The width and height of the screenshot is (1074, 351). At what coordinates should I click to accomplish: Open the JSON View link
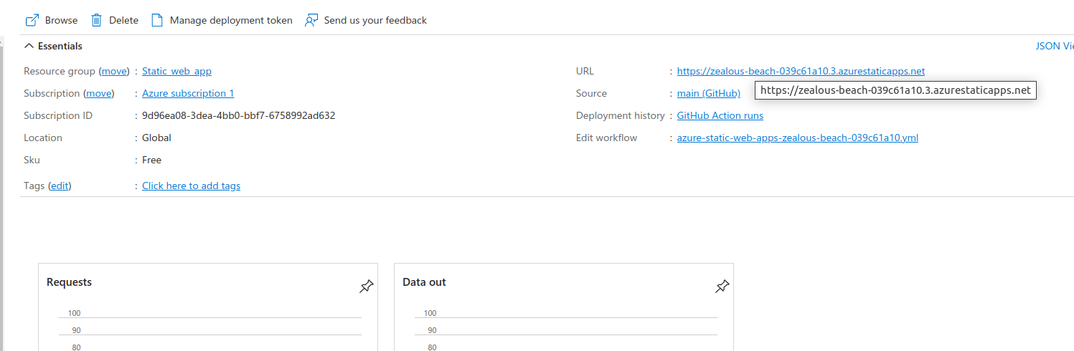[x=1054, y=46]
